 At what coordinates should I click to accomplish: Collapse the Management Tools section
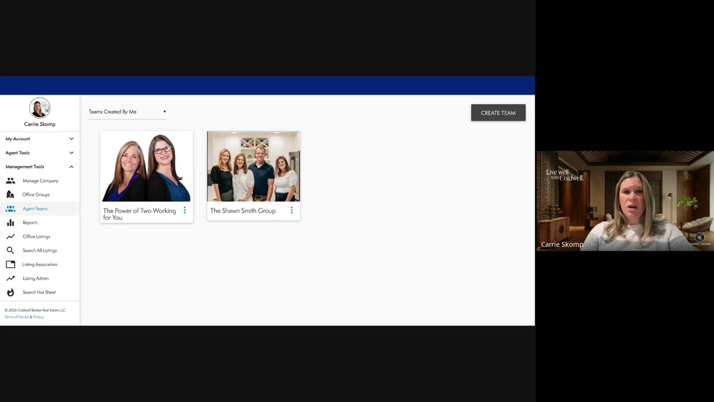40,167
